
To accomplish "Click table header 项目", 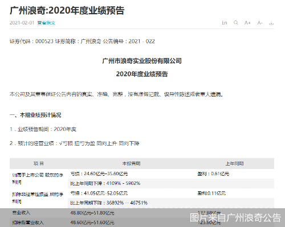I will 39,163.
